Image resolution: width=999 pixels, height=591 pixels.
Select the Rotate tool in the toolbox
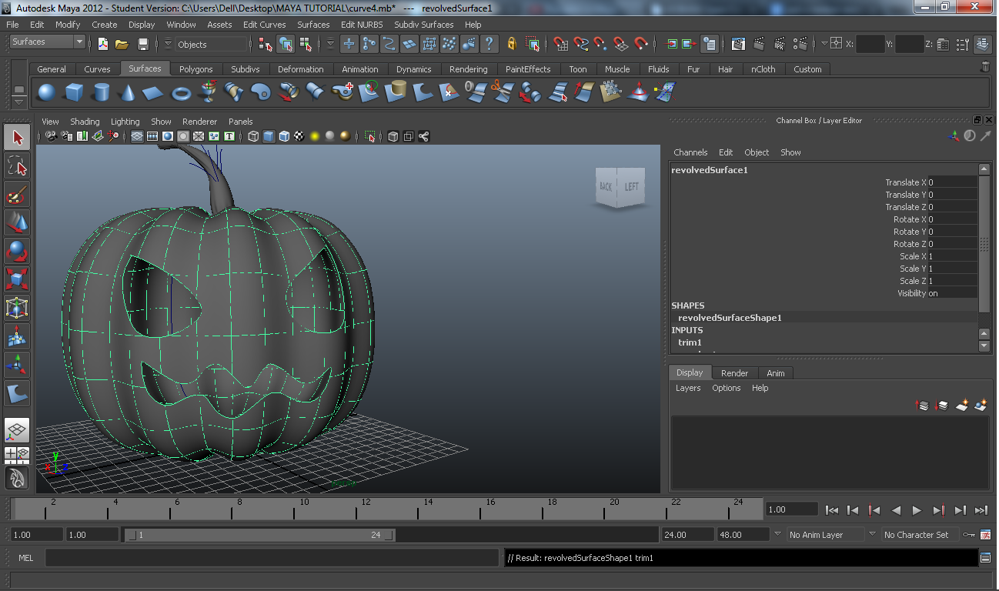click(x=17, y=252)
